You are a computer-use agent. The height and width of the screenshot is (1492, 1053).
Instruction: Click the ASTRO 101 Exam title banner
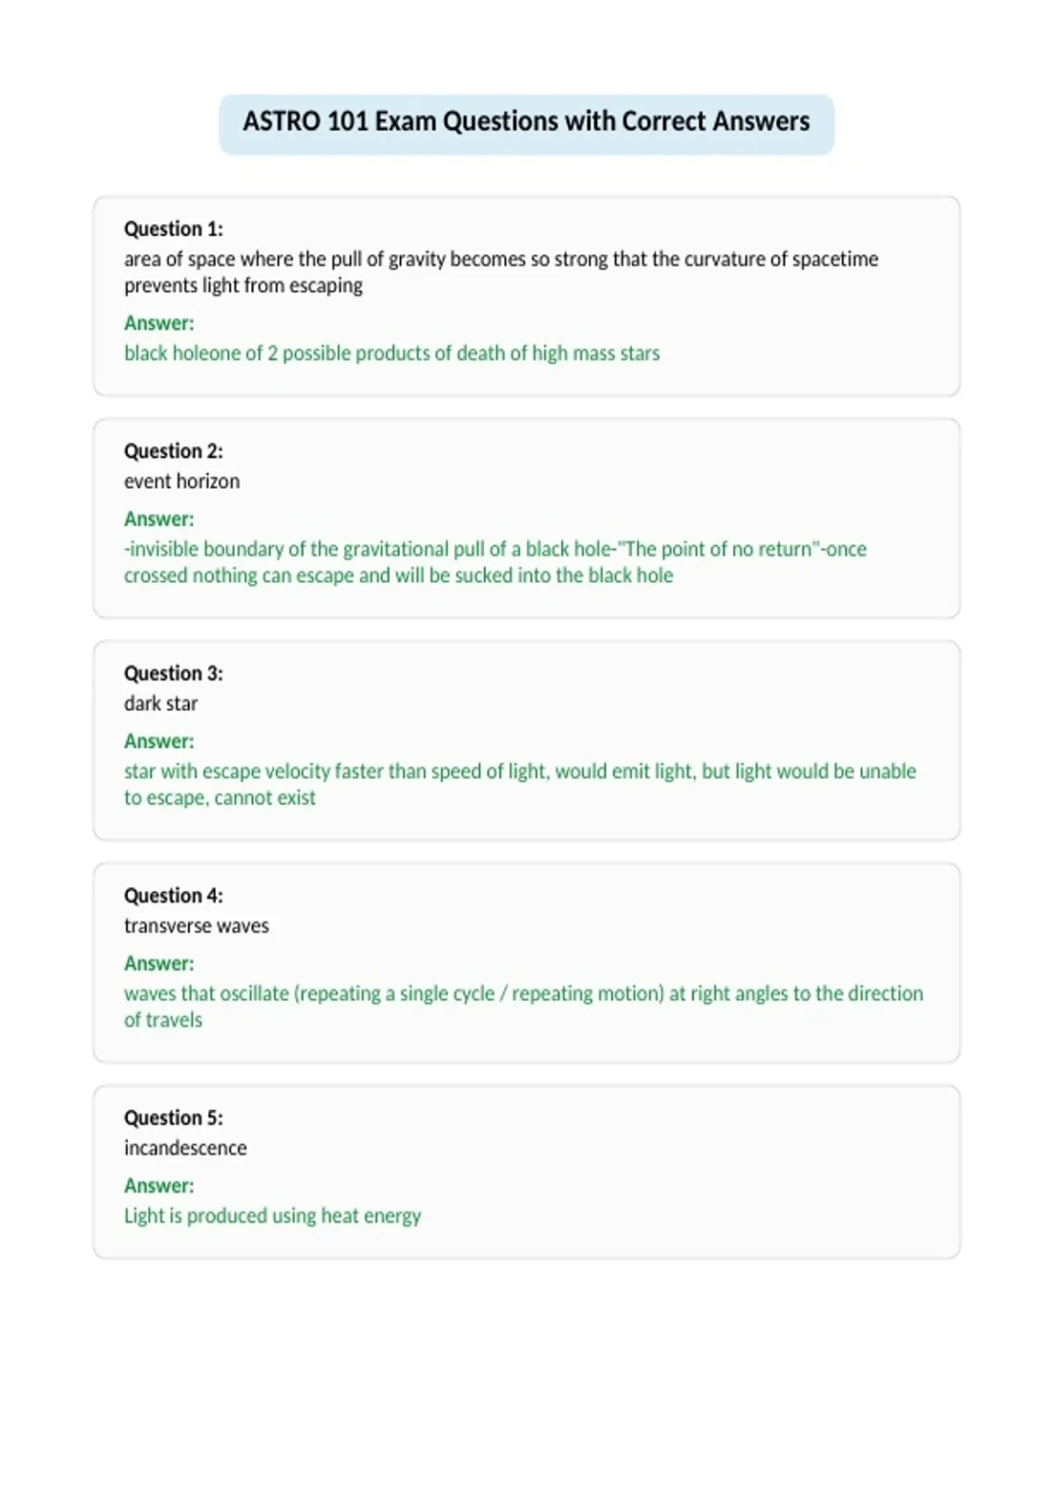[x=526, y=125]
